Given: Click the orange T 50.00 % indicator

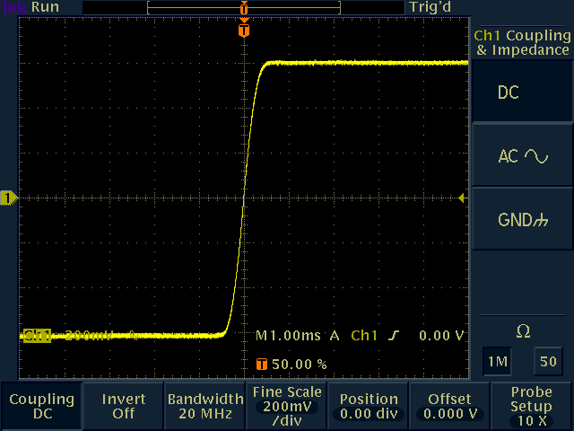Looking at the screenshot, I should coord(291,364).
